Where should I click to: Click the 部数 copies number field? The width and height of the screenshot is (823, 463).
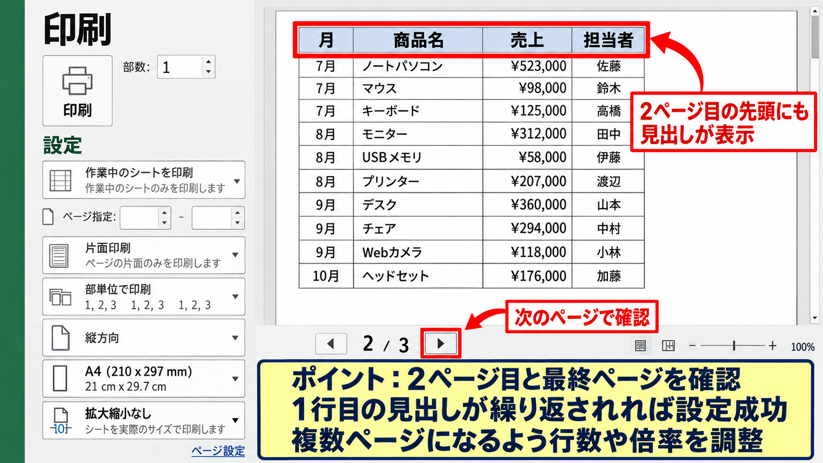point(180,67)
